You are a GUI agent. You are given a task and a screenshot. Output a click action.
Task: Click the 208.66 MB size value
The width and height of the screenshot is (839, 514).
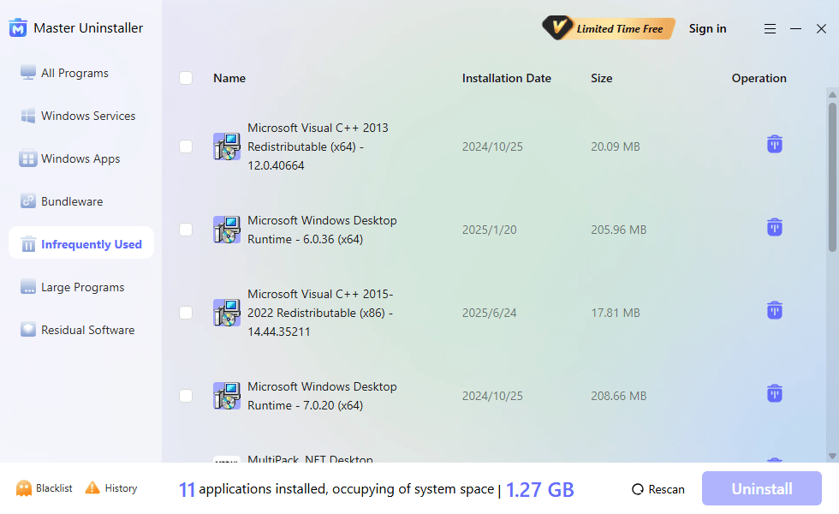coord(618,396)
